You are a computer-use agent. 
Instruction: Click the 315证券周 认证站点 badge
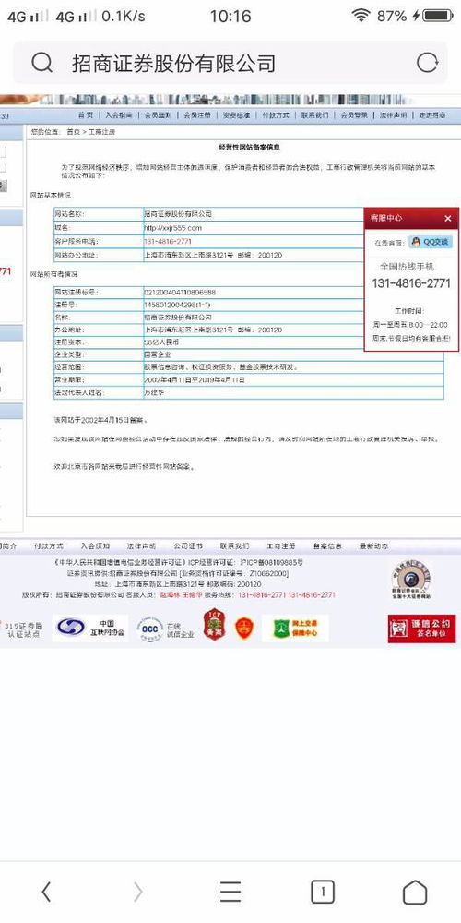(x=22, y=629)
